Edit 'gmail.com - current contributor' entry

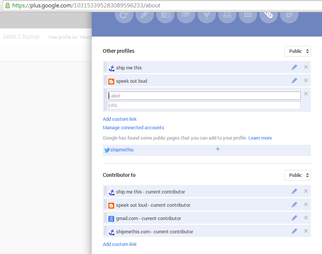pyautogui.click(x=294, y=218)
